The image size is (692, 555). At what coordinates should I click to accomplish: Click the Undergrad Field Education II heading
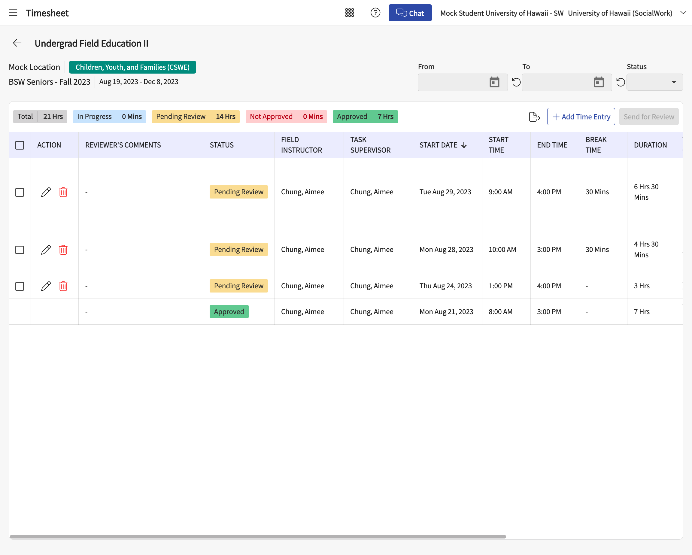[x=92, y=43]
